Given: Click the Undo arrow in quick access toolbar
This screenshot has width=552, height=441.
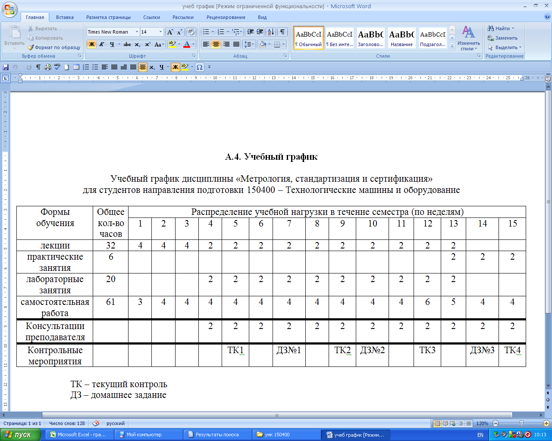Looking at the screenshot, I should pyautogui.click(x=15, y=67).
